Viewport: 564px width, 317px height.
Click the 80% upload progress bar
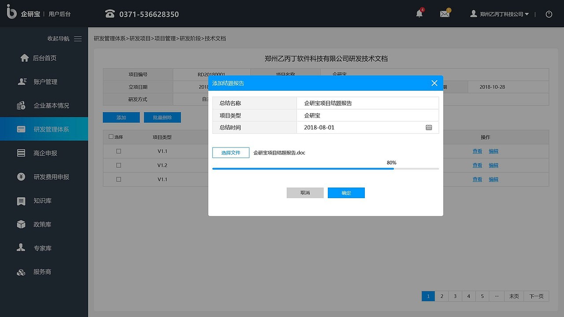click(x=326, y=168)
